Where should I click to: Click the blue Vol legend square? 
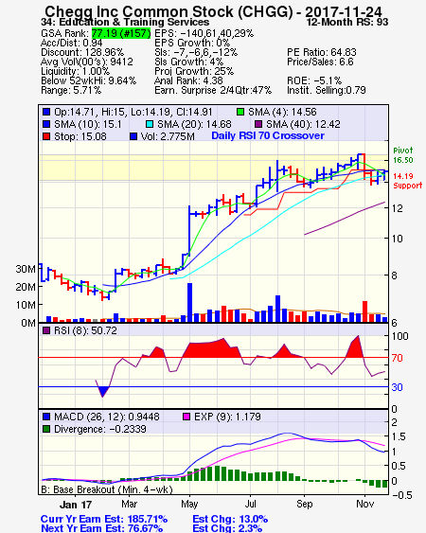(x=133, y=136)
